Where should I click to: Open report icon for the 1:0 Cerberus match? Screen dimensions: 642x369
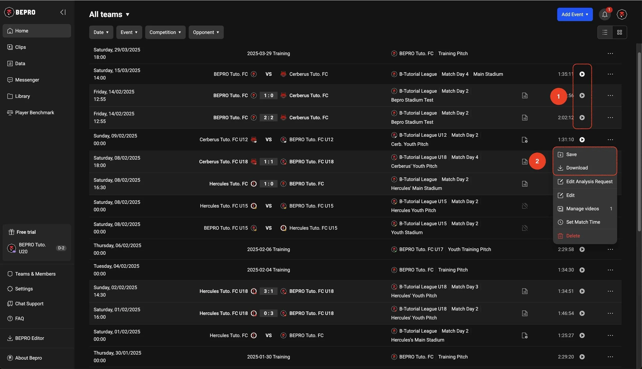pyautogui.click(x=525, y=96)
